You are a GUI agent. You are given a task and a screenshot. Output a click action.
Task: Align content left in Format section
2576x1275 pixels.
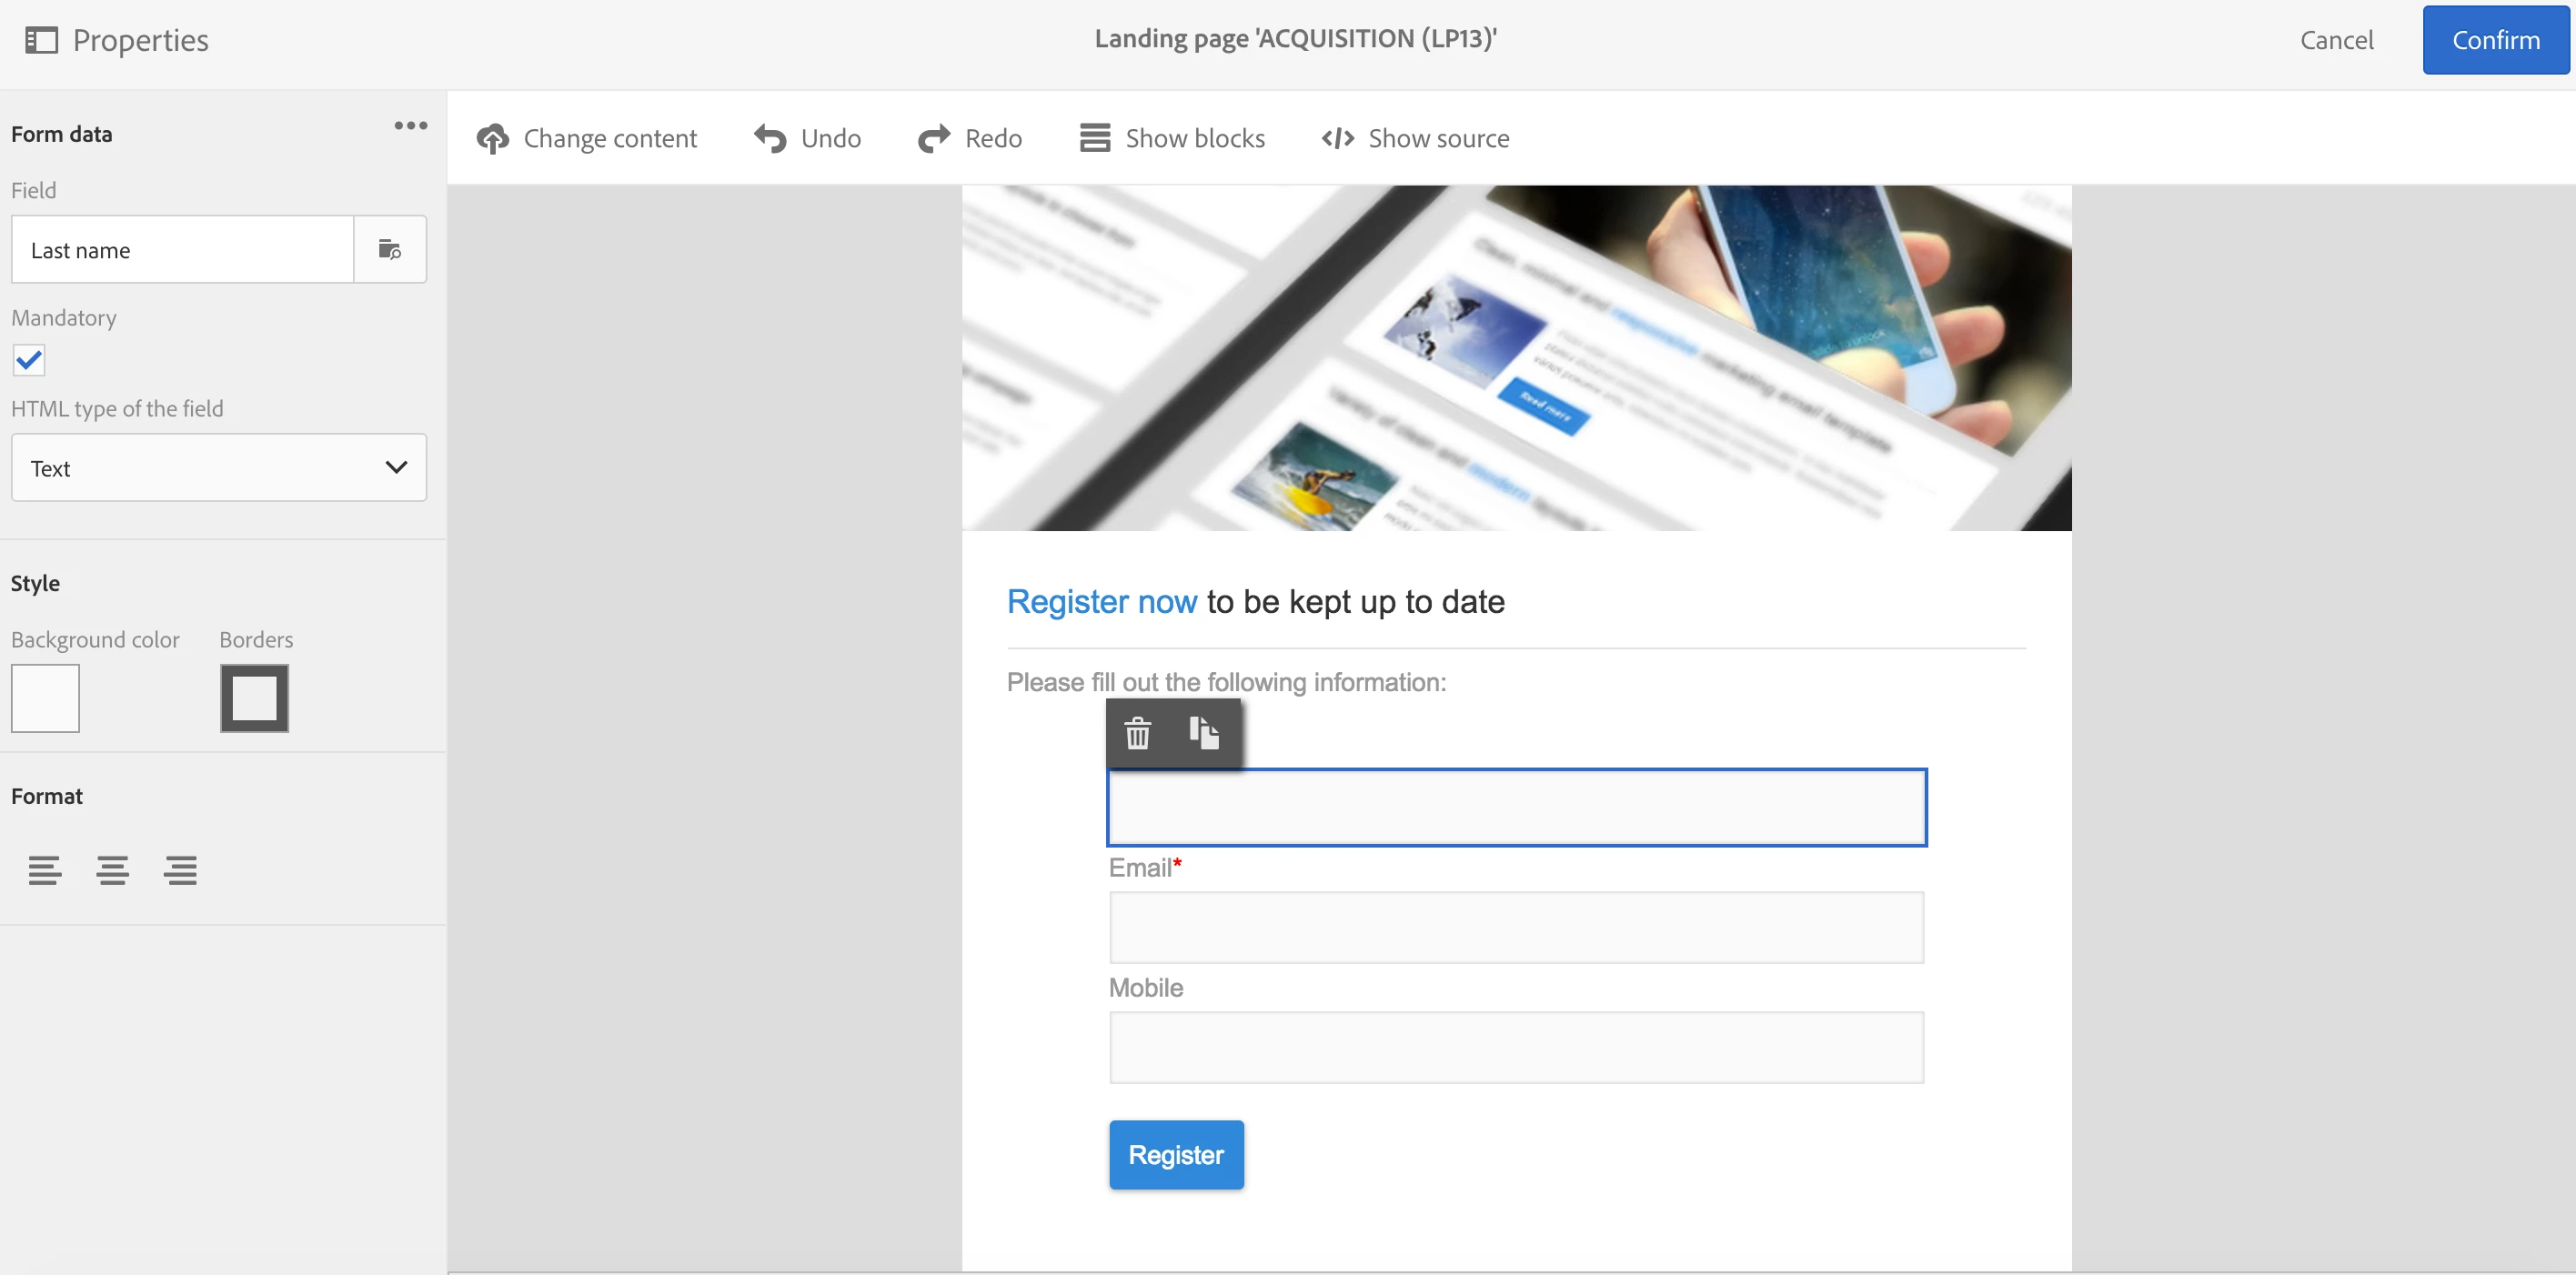pyautogui.click(x=44, y=870)
